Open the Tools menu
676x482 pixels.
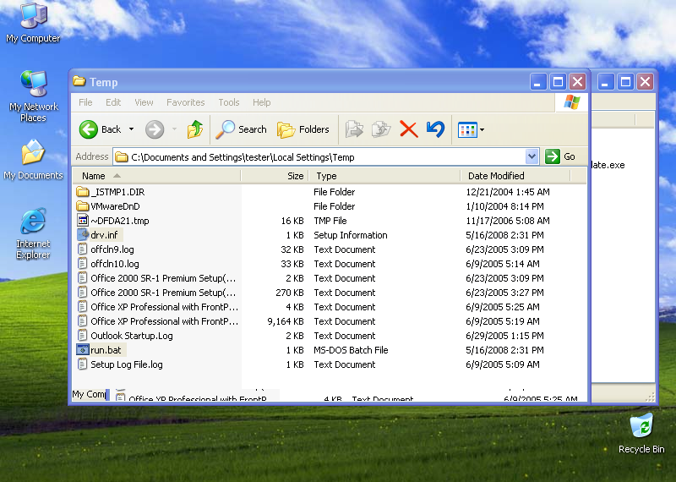pos(228,102)
